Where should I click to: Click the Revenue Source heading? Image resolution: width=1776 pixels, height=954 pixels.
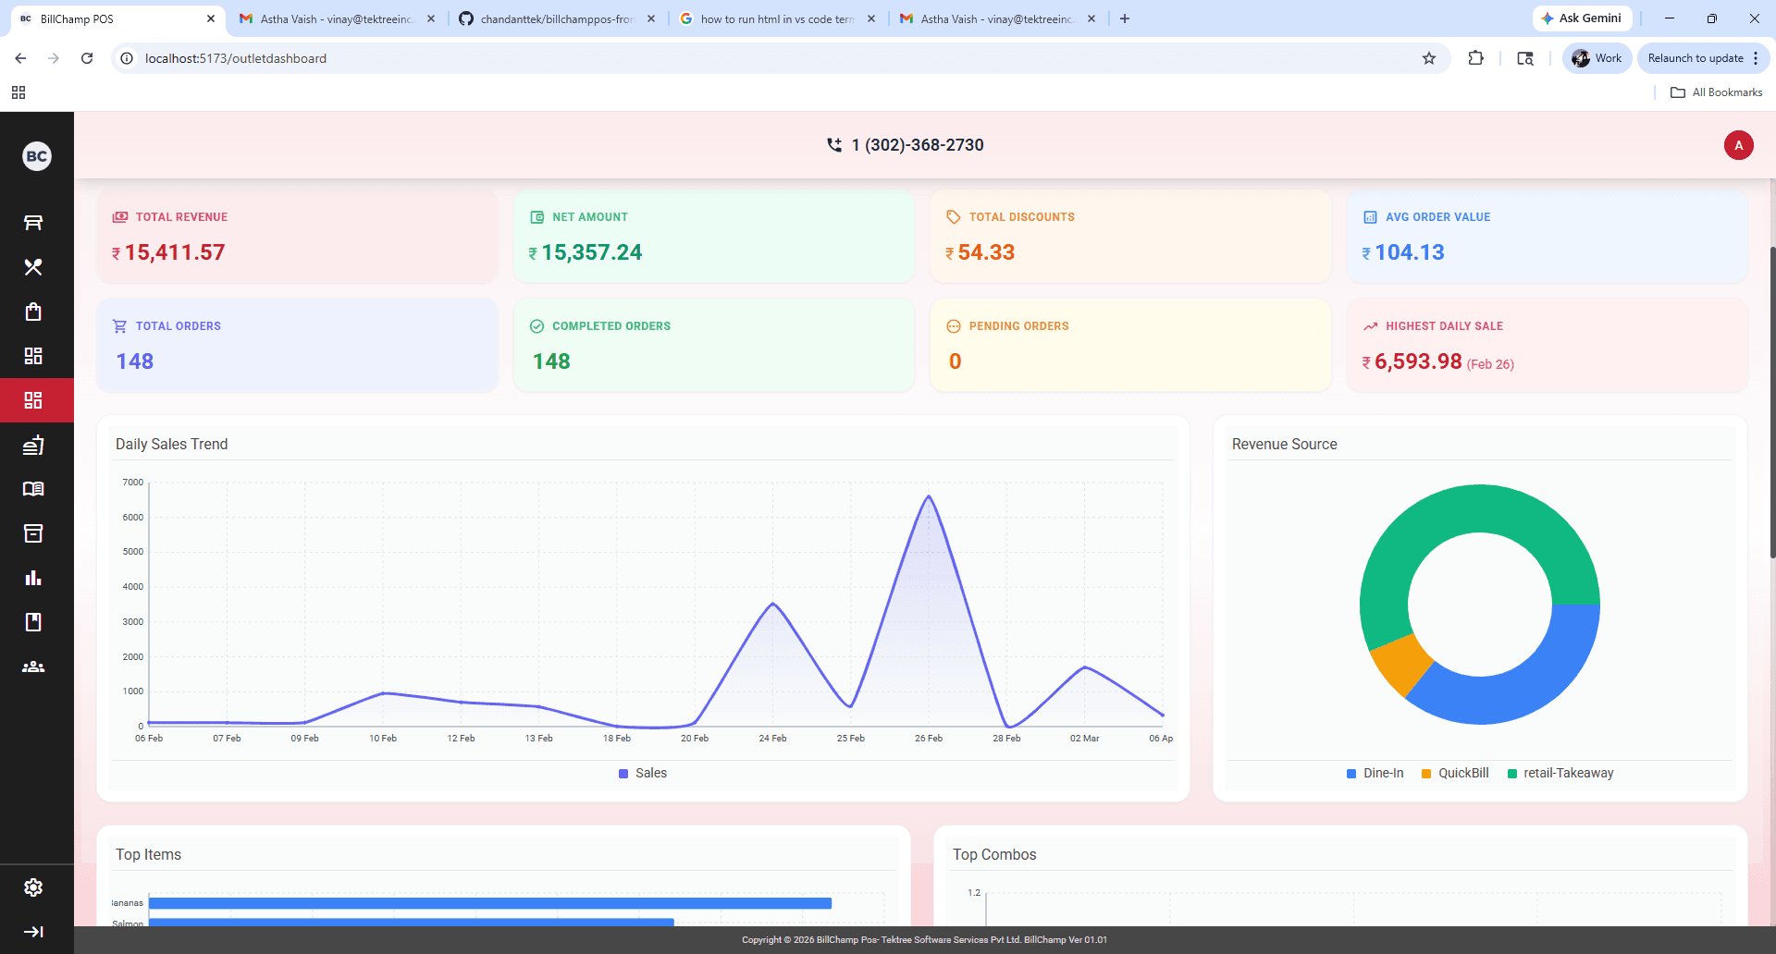1284,444
